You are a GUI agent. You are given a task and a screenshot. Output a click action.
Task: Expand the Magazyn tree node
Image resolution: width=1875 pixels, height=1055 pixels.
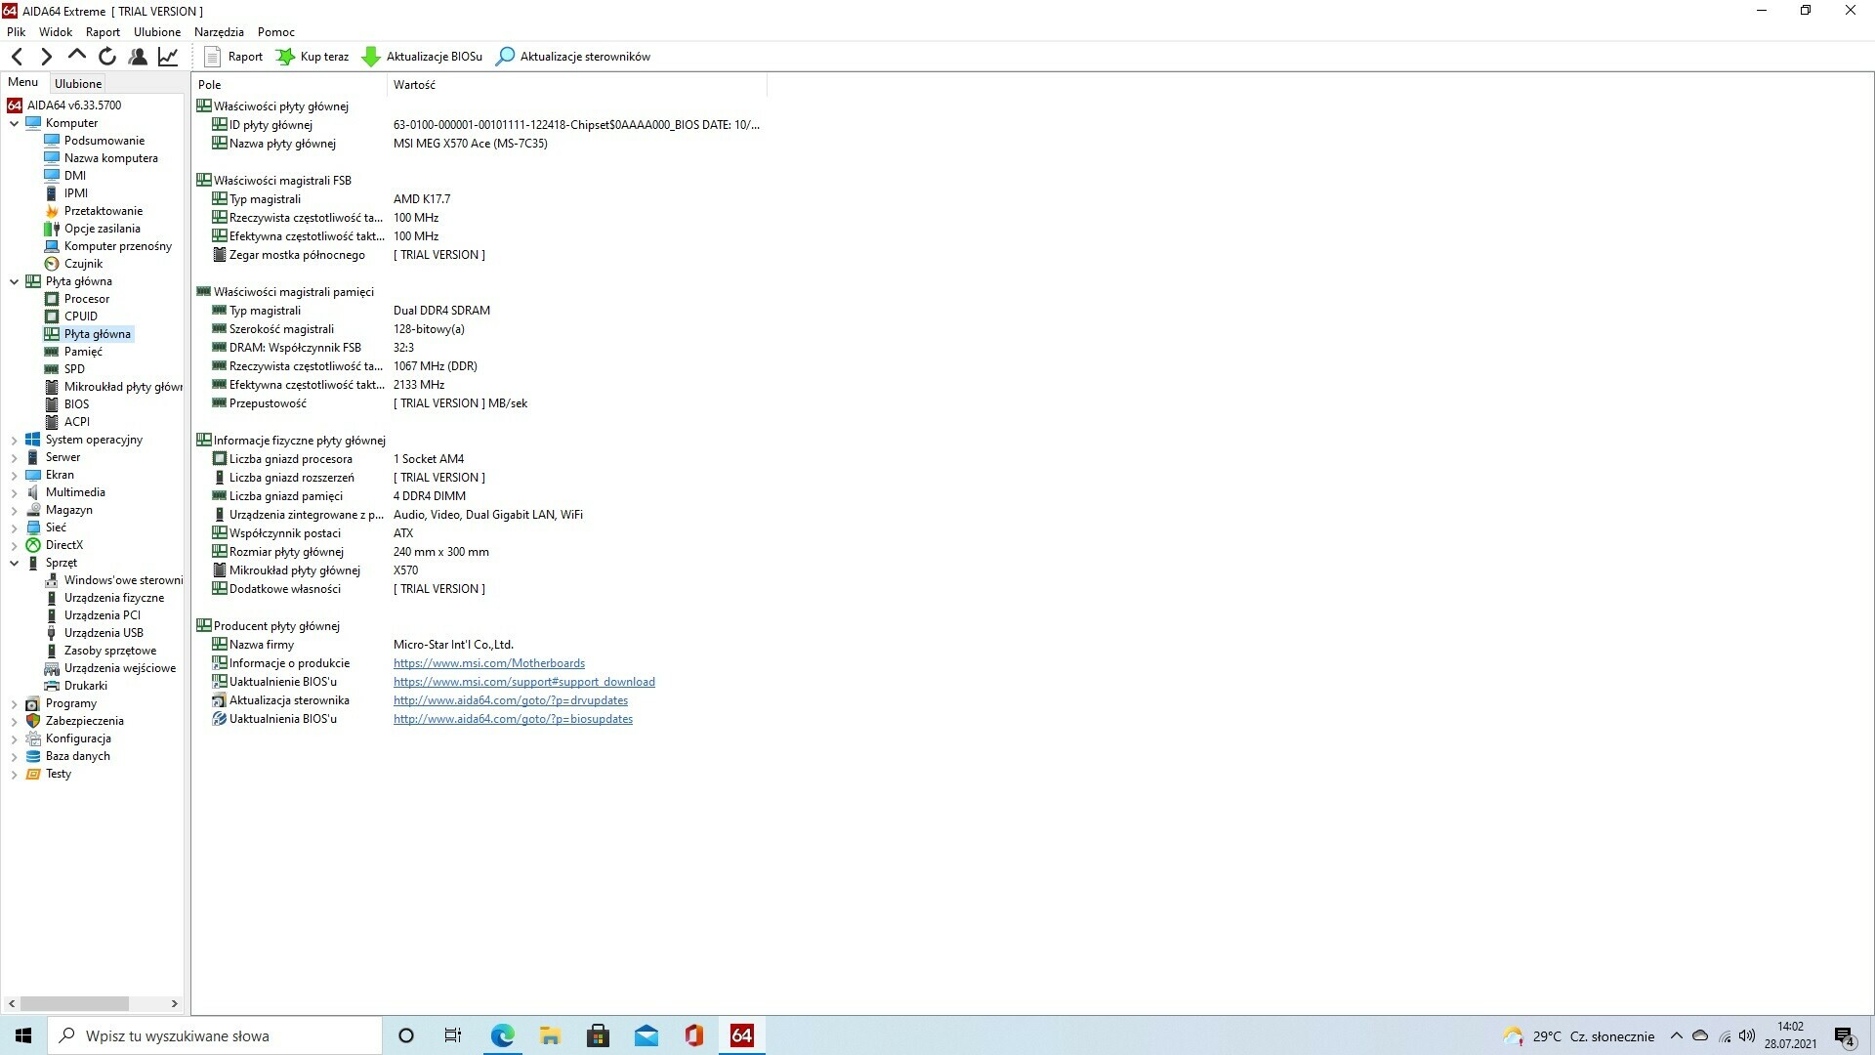(15, 511)
